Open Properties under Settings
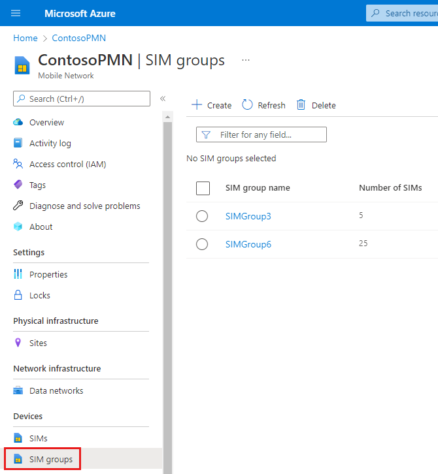 coord(48,274)
